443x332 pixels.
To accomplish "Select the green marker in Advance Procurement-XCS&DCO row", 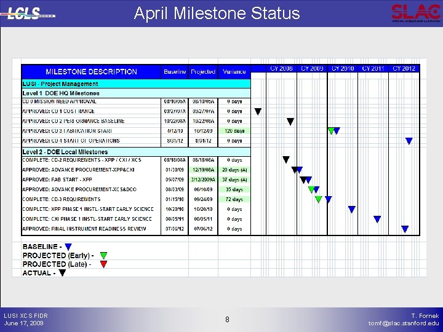I will [311, 190].
